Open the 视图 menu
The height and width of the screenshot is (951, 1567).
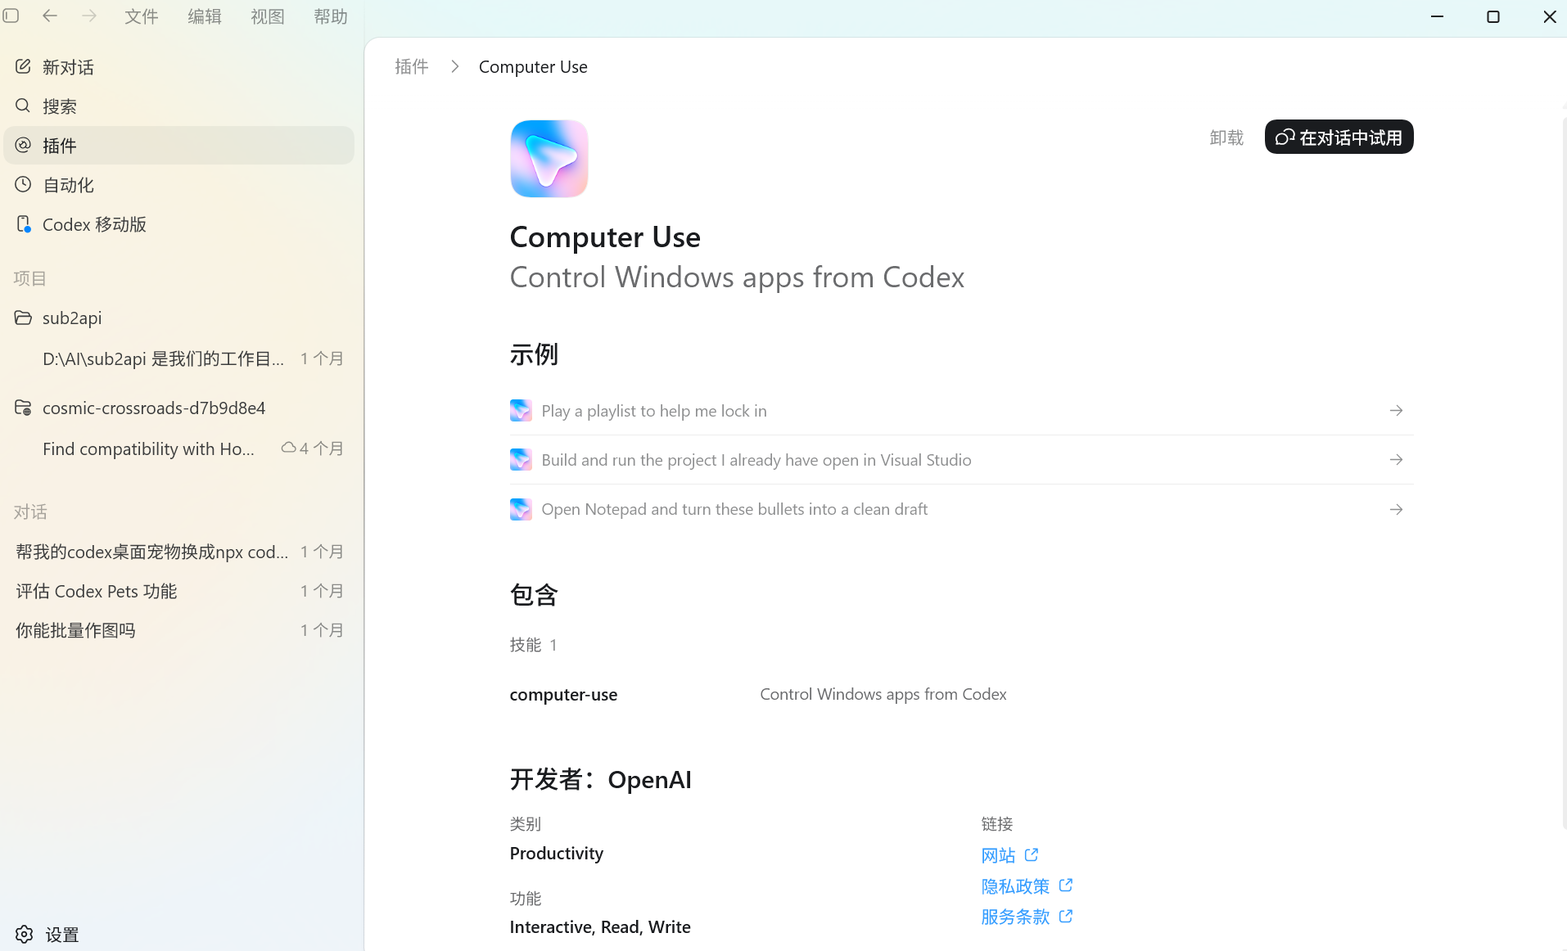(x=267, y=16)
